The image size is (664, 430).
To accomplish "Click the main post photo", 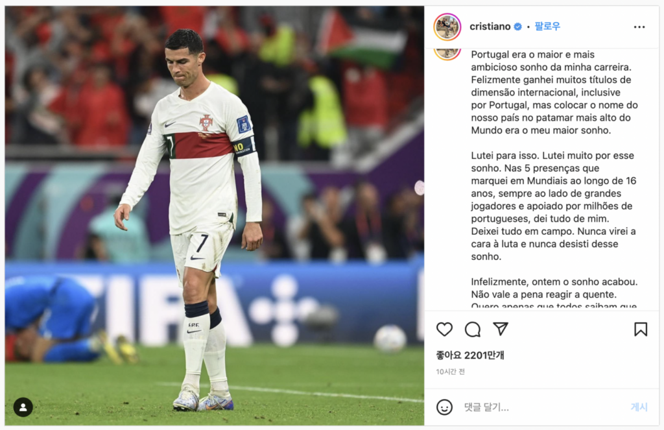I will 214,215.
